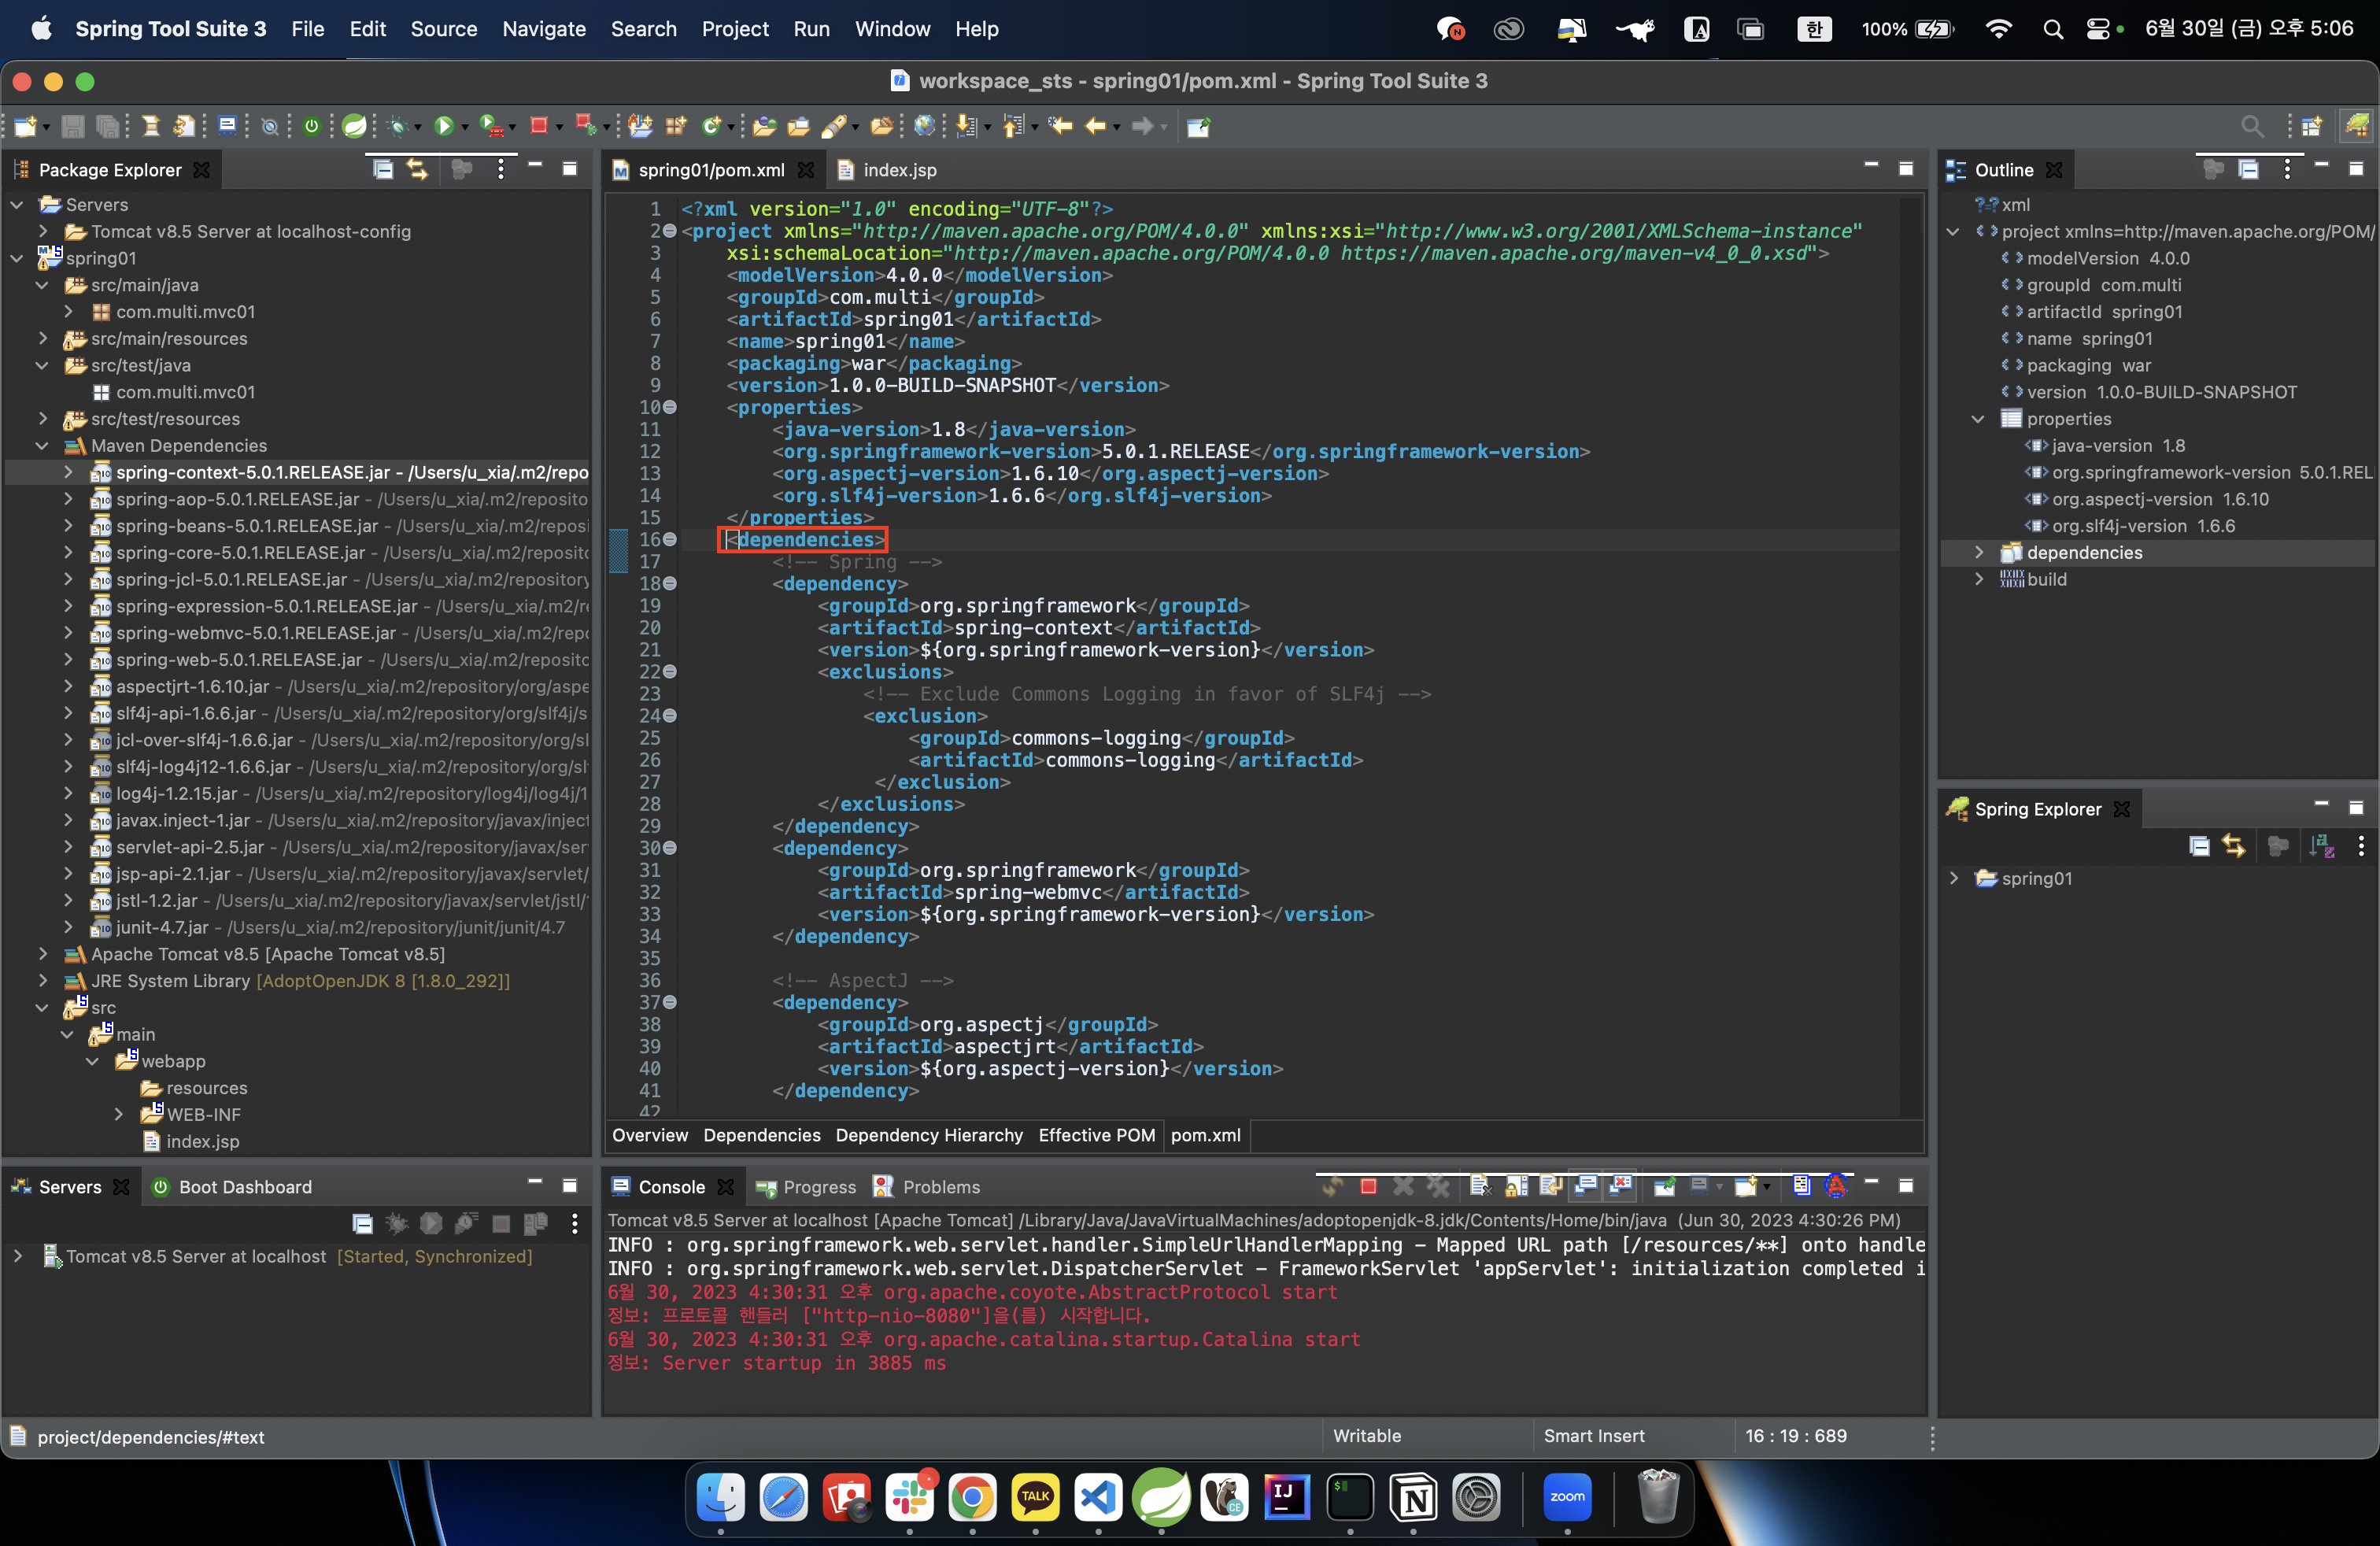The width and height of the screenshot is (2380, 1546).
Task: Open the Navigate menu
Action: (x=543, y=29)
